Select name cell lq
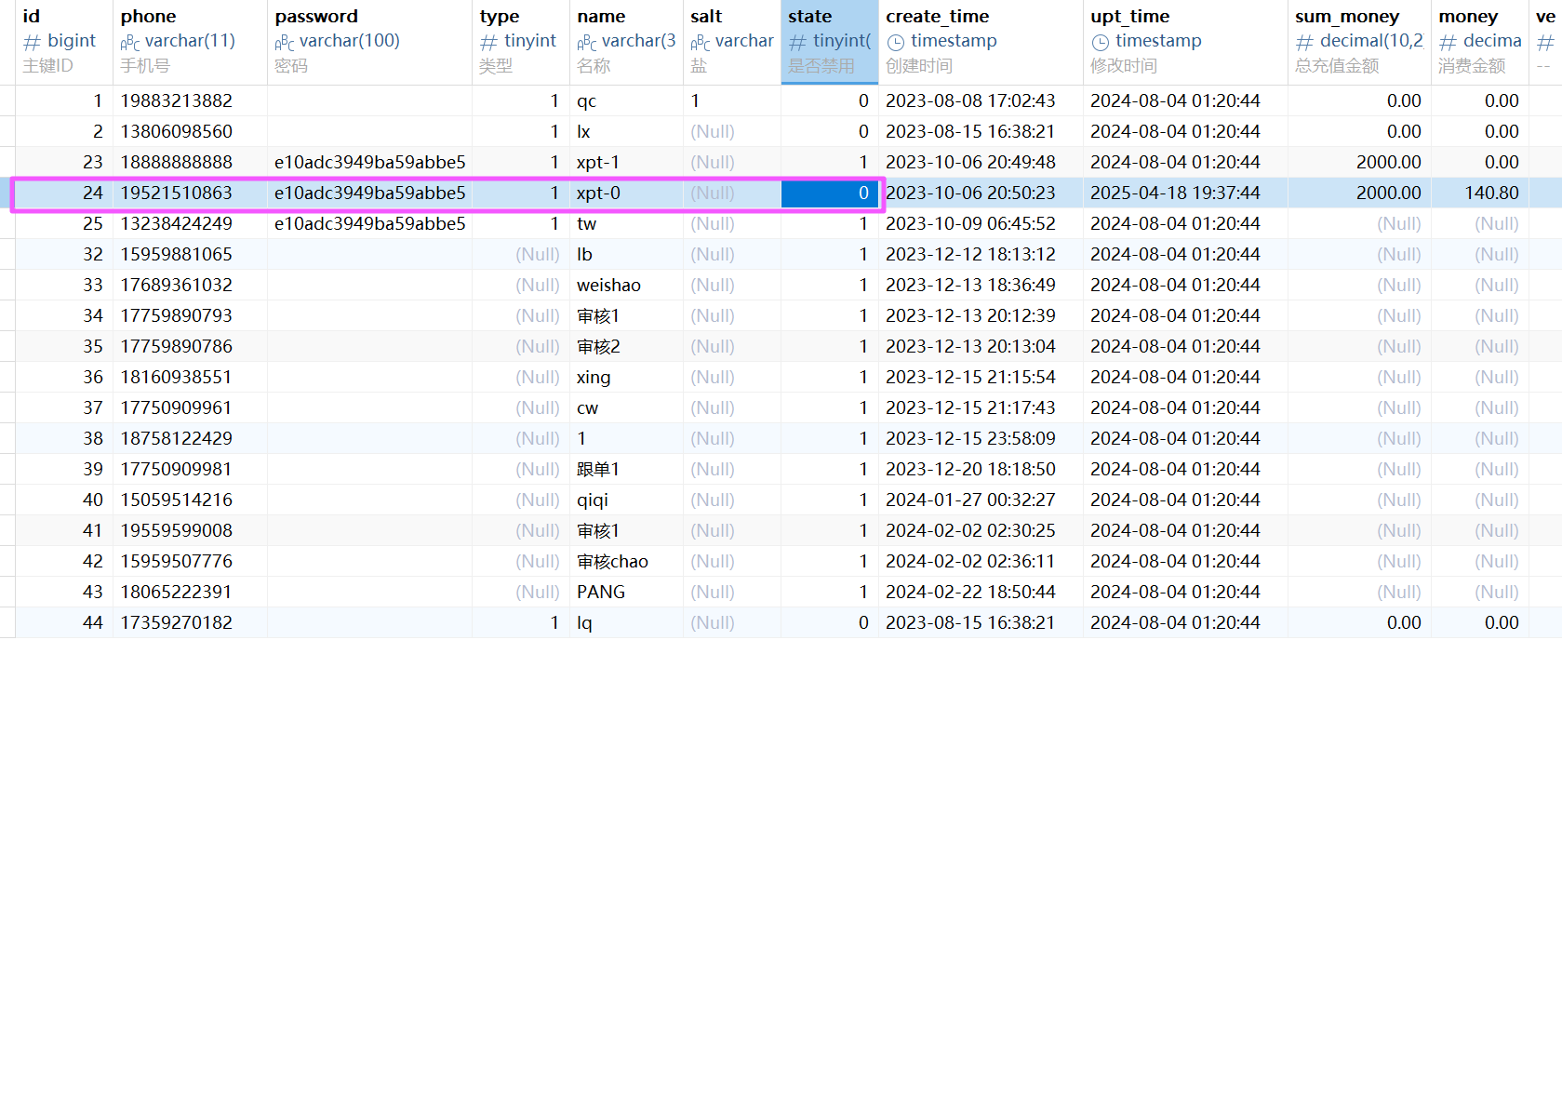 tap(626, 622)
